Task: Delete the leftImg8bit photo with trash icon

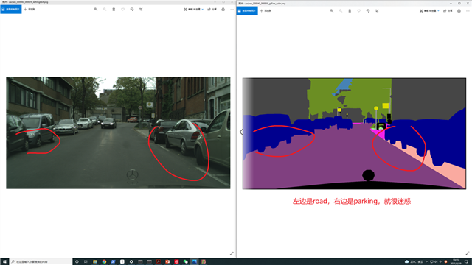Action: click(114, 10)
